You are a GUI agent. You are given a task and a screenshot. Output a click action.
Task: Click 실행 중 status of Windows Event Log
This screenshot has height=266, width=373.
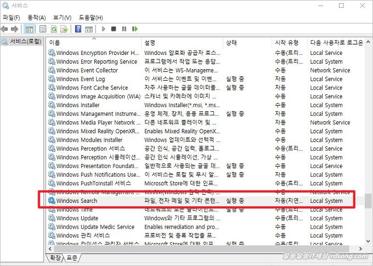point(235,79)
